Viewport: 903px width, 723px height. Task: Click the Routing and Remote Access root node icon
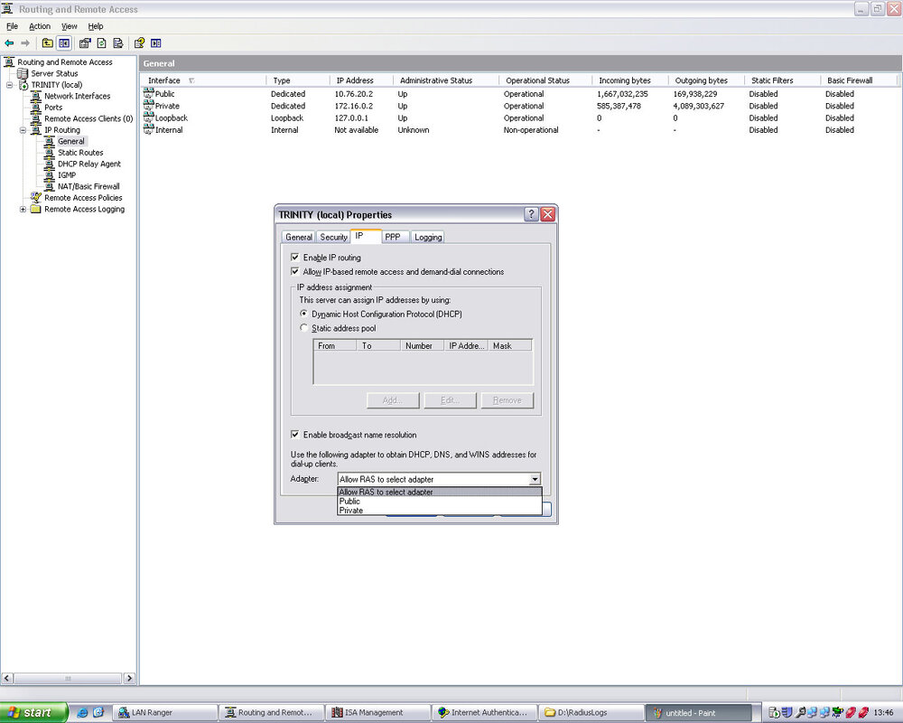pos(9,61)
